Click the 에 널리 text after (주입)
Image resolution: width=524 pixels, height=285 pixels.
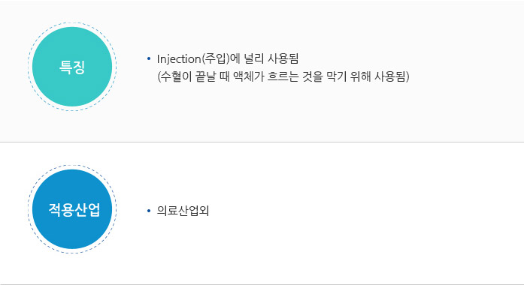coord(247,59)
